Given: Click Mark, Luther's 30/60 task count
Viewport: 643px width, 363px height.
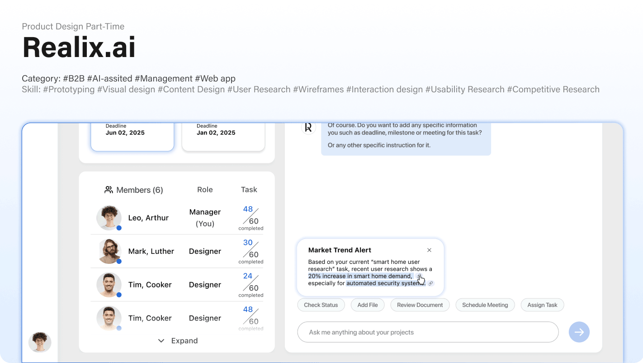Looking at the screenshot, I should 251,251.
